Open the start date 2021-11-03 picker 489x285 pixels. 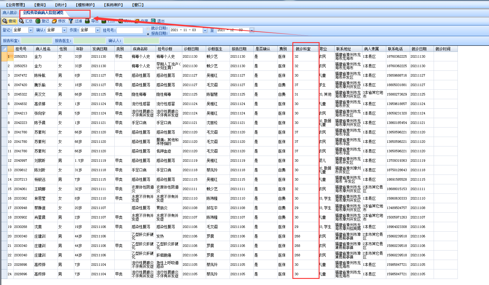[x=205, y=30]
